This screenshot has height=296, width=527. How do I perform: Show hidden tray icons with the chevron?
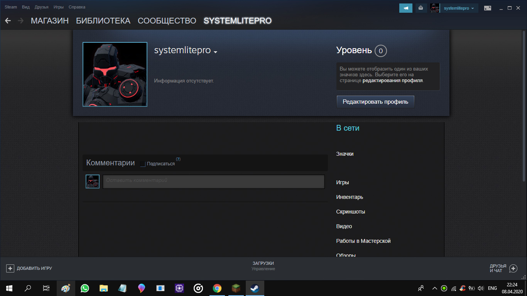point(435,288)
